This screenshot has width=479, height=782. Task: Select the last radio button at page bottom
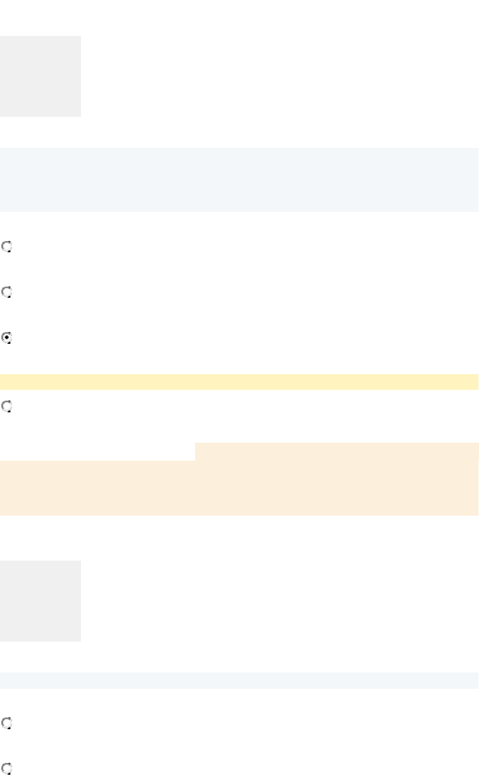(x=7, y=767)
